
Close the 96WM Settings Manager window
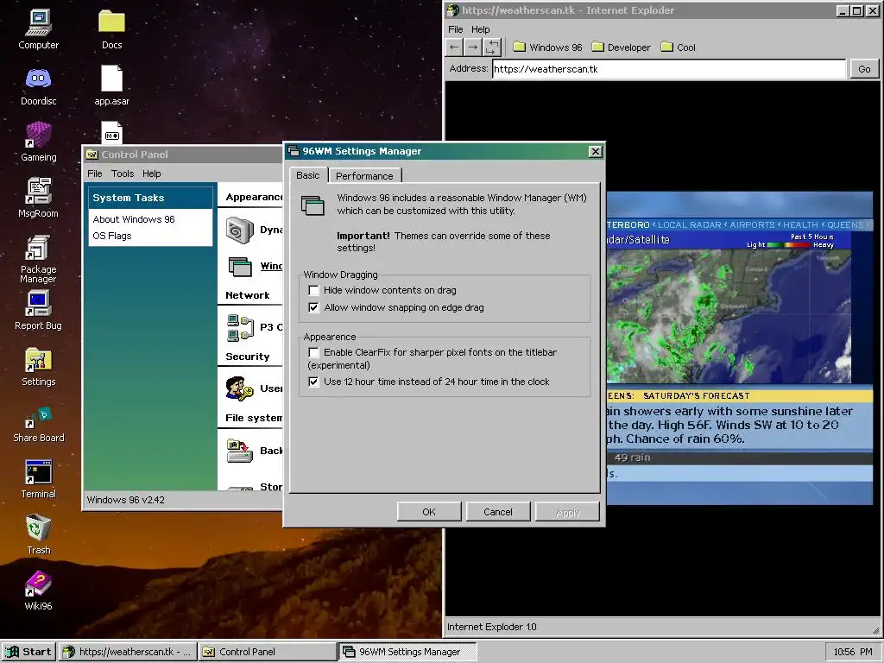596,151
